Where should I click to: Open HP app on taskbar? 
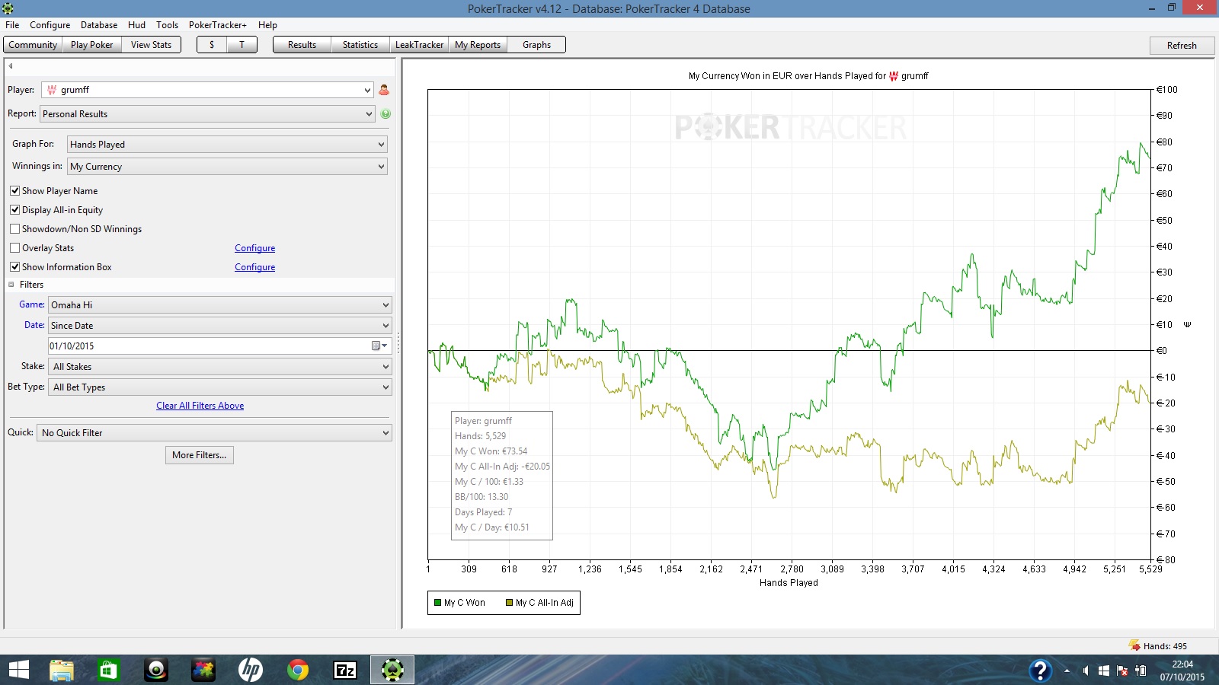coord(251,670)
